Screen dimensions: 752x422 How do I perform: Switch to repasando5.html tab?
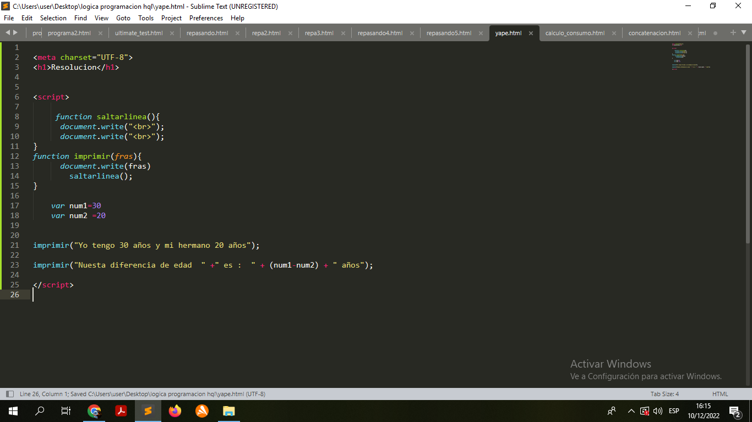(449, 33)
